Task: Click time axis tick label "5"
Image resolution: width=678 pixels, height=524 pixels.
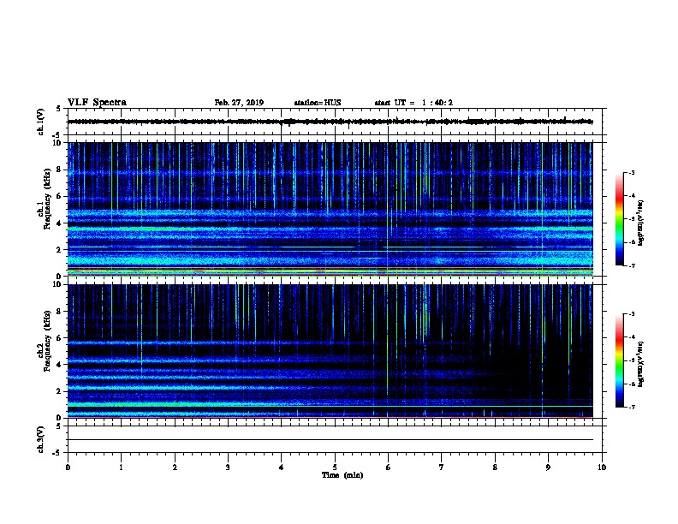Action: tap(335, 467)
